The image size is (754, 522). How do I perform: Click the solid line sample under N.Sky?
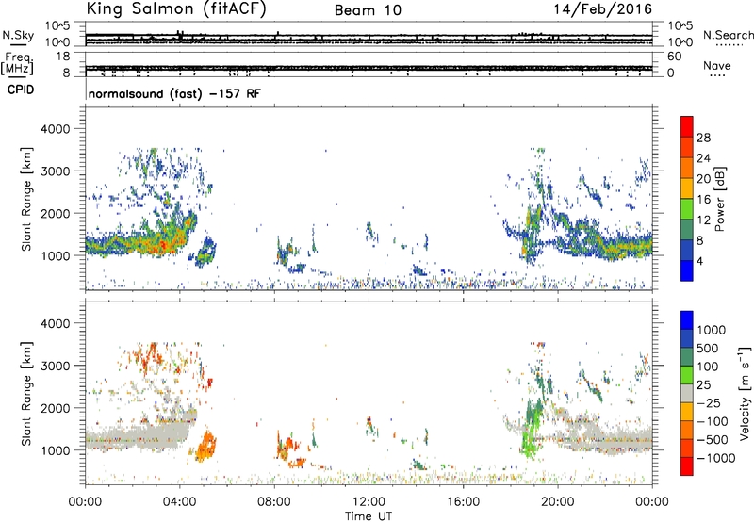tap(18, 44)
